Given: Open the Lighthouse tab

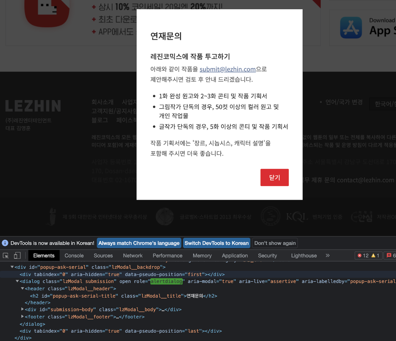Looking at the screenshot, I should 304,256.
